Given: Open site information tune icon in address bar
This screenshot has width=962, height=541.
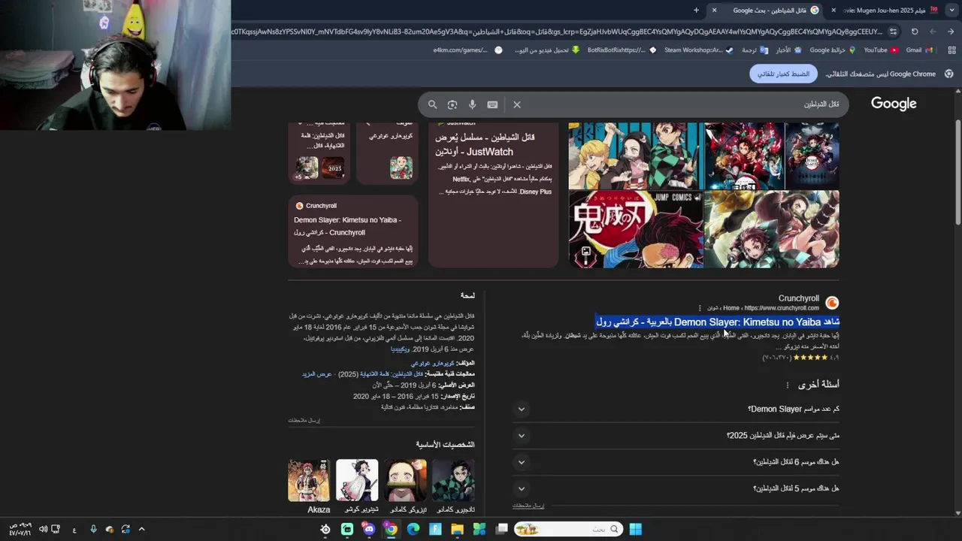Looking at the screenshot, I should tap(893, 32).
